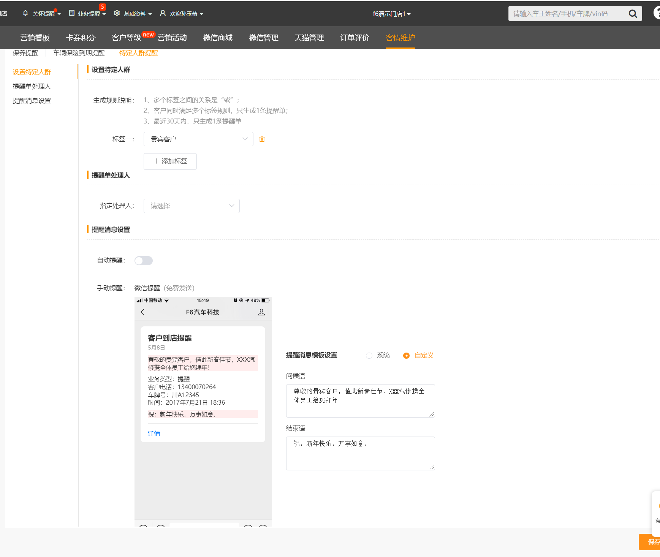660x557 pixels.
Task: Open the 天猫管理 tab
Action: (309, 38)
